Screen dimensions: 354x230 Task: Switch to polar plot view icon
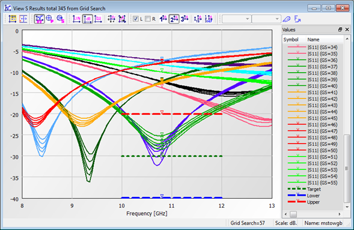[50, 19]
